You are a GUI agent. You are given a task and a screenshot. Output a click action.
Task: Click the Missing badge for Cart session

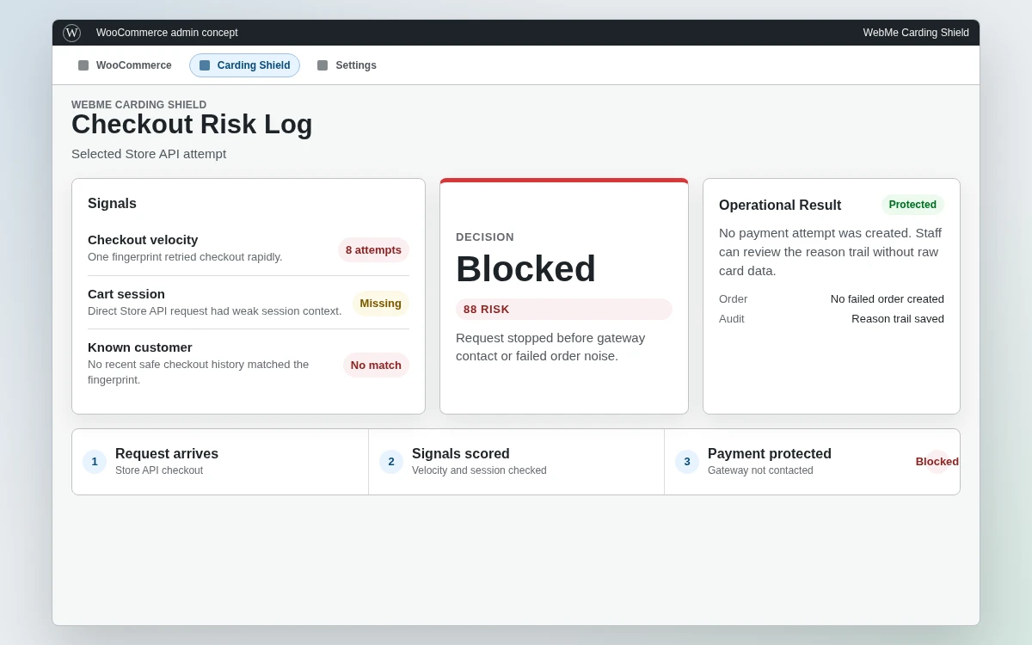[x=380, y=303]
